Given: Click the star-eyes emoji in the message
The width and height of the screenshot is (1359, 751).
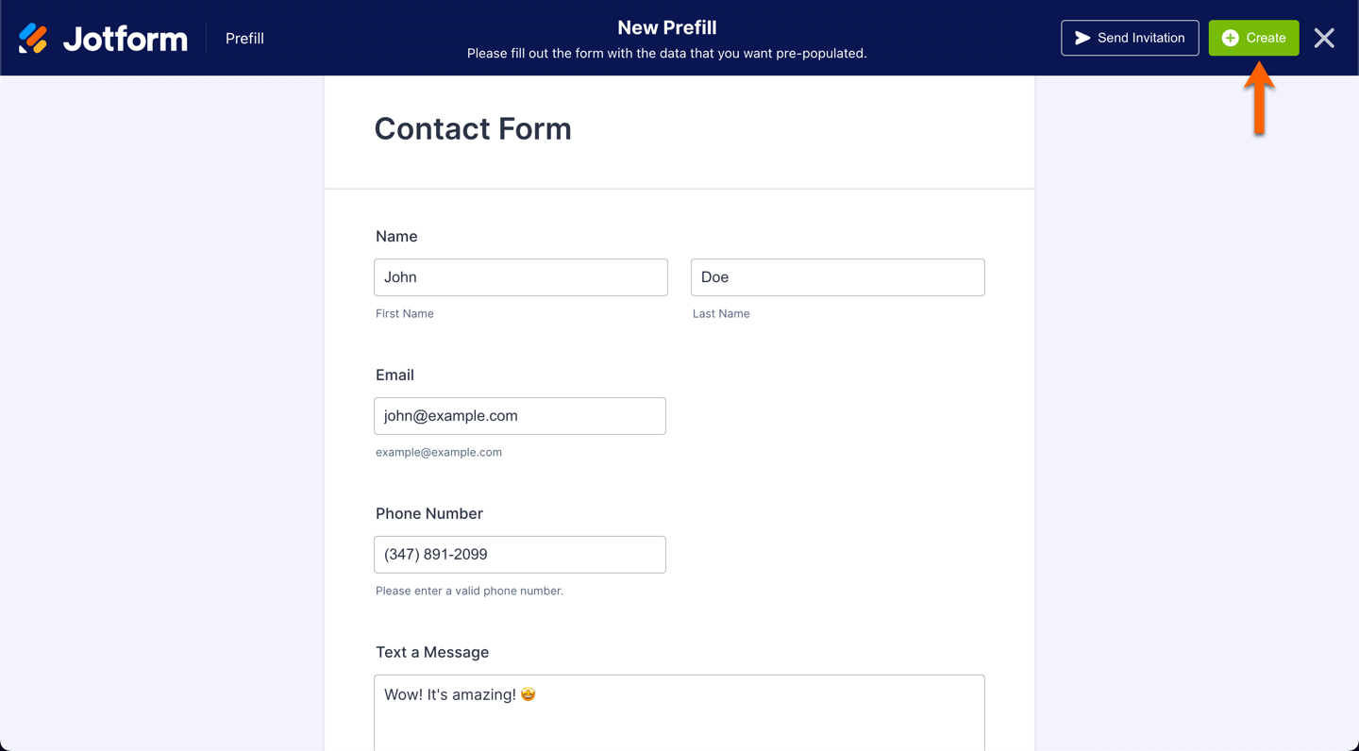Looking at the screenshot, I should [x=528, y=694].
